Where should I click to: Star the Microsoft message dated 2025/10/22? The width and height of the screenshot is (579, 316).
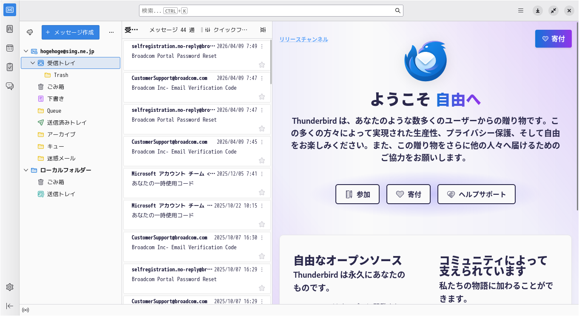(262, 224)
